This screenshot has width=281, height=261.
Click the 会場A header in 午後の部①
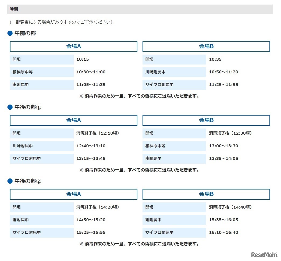(73, 120)
